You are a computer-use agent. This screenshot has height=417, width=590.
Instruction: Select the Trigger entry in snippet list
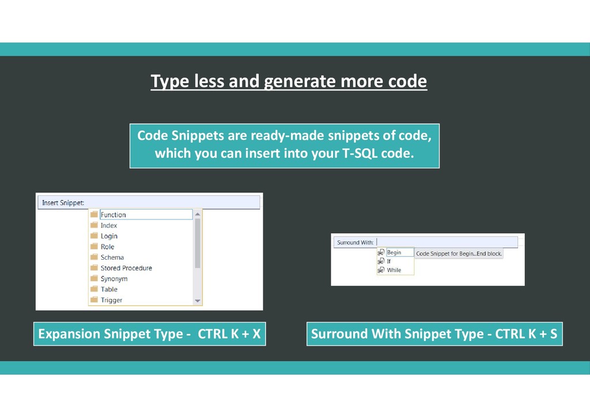(111, 300)
